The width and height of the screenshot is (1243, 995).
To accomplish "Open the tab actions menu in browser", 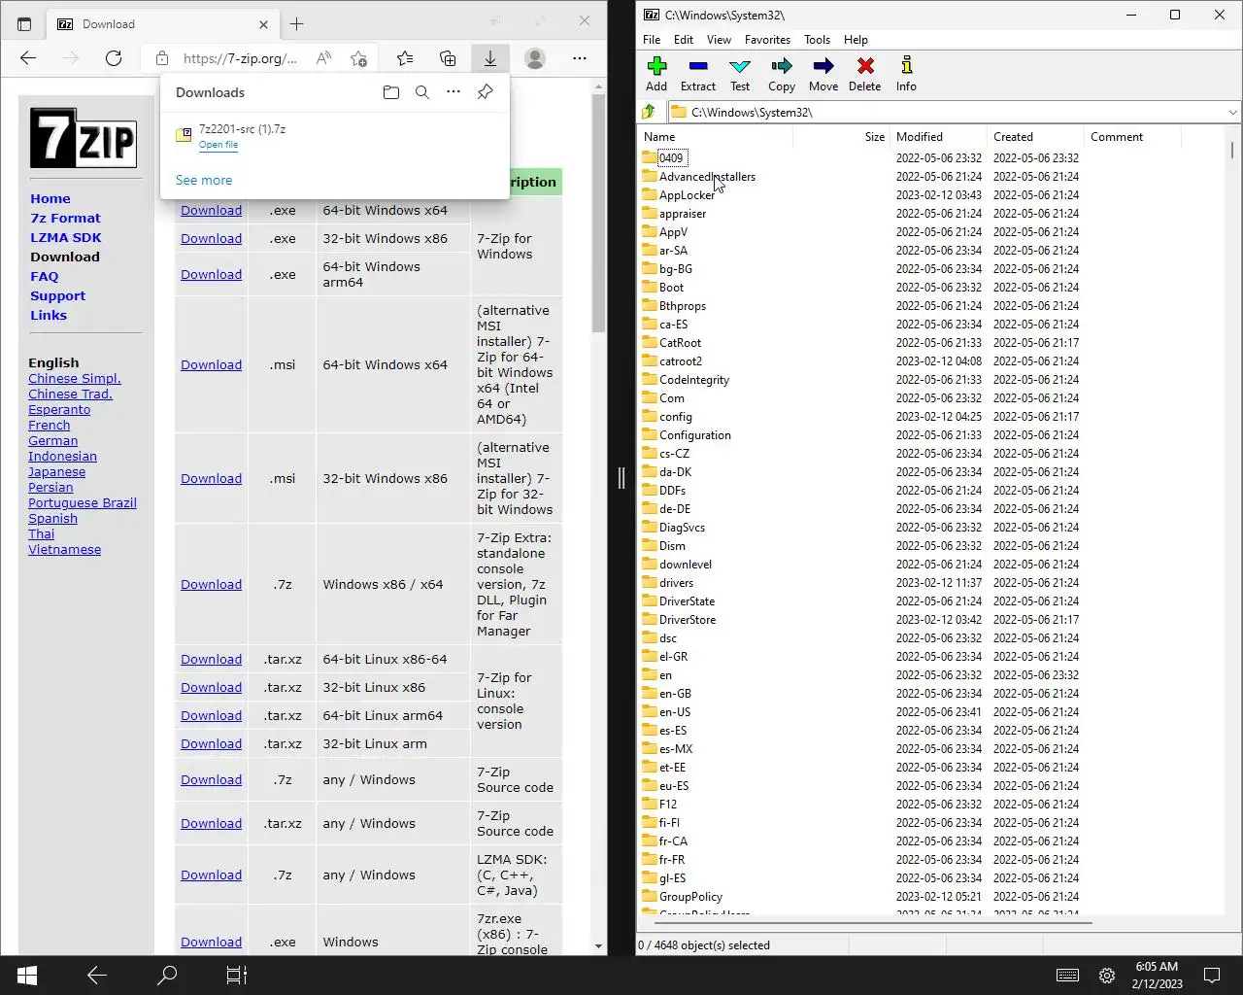I will 24,23.
